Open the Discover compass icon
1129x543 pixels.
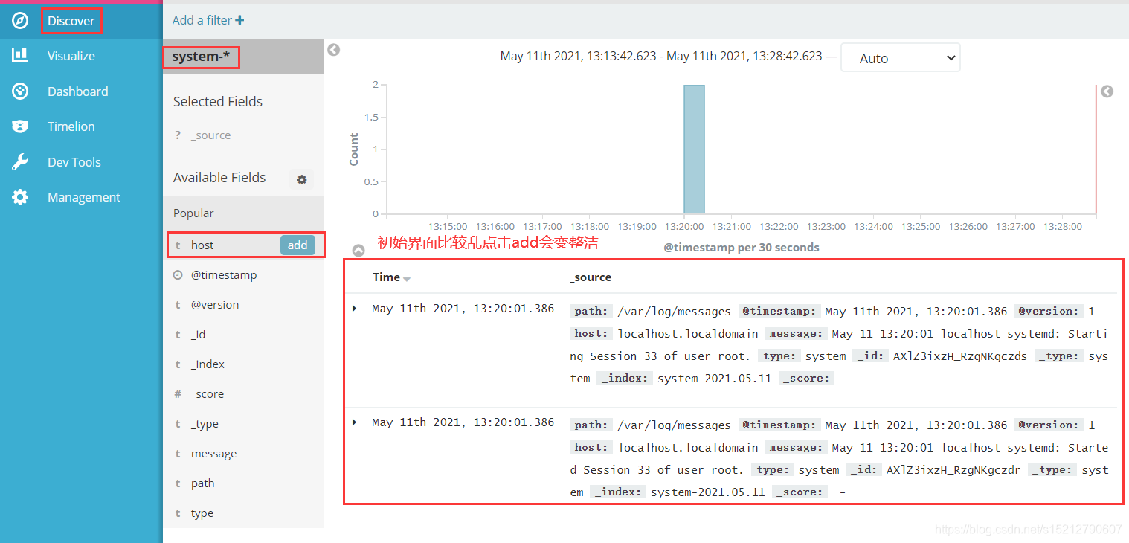[x=20, y=21]
